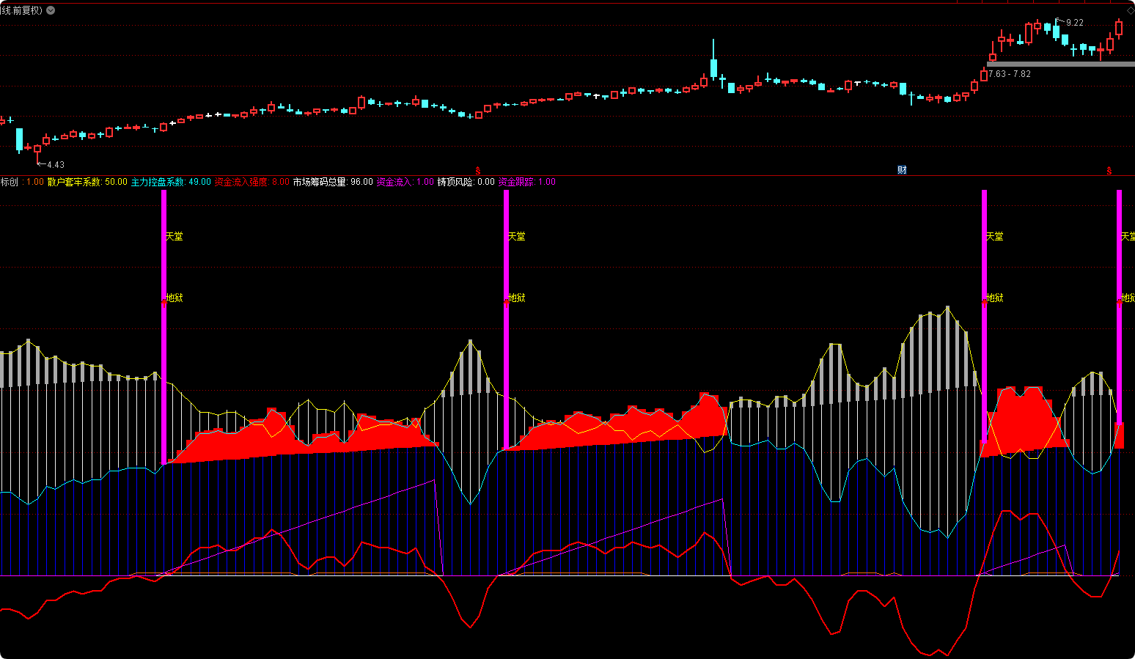The height and width of the screenshot is (659, 1135).
Task: Select the 资金流入强度 indicator value
Action: pos(280,182)
